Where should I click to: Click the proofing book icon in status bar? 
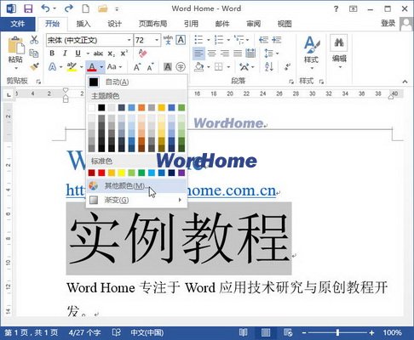117,332
